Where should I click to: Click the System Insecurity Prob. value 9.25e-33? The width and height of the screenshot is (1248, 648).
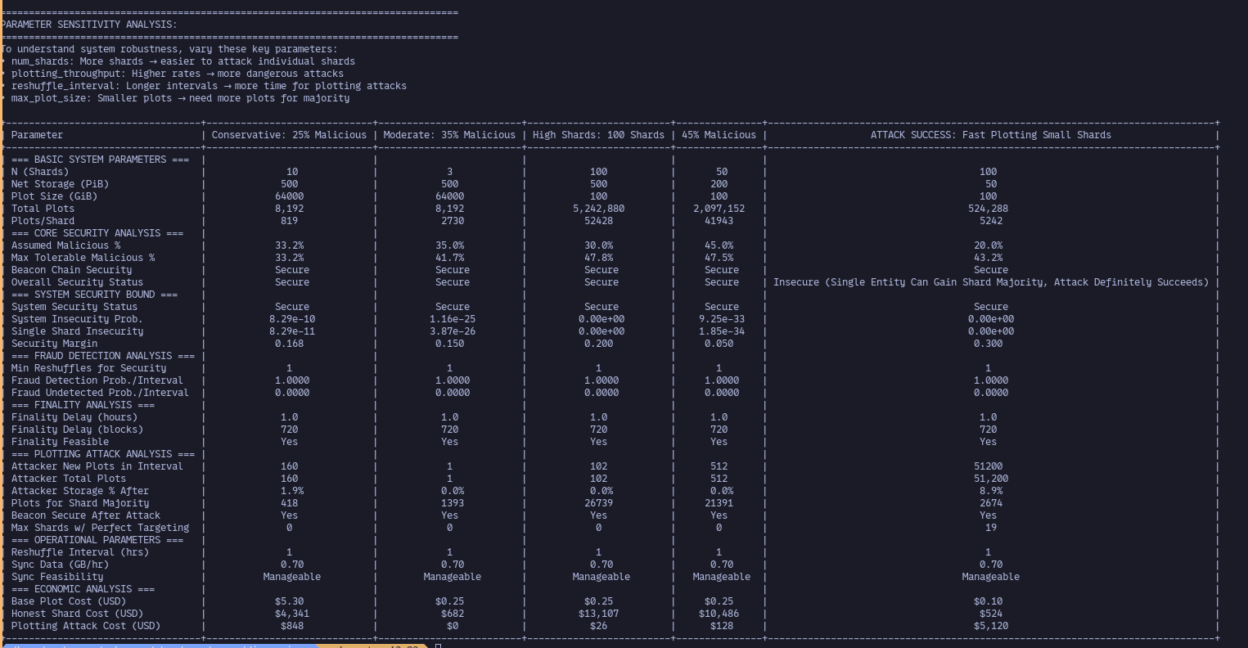tap(722, 319)
